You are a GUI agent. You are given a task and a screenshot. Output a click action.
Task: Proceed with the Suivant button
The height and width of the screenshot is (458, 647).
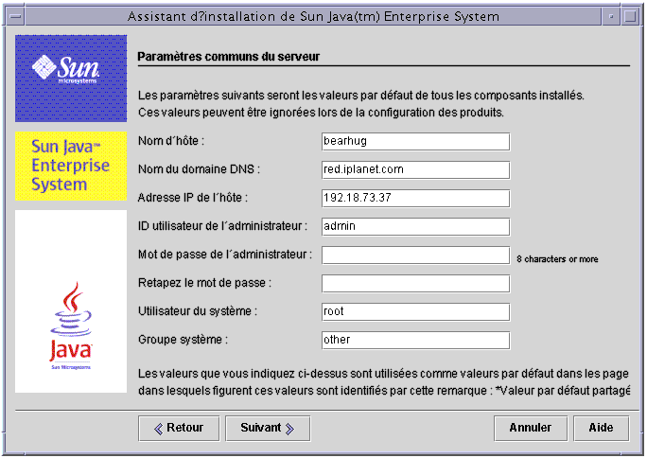268,429
